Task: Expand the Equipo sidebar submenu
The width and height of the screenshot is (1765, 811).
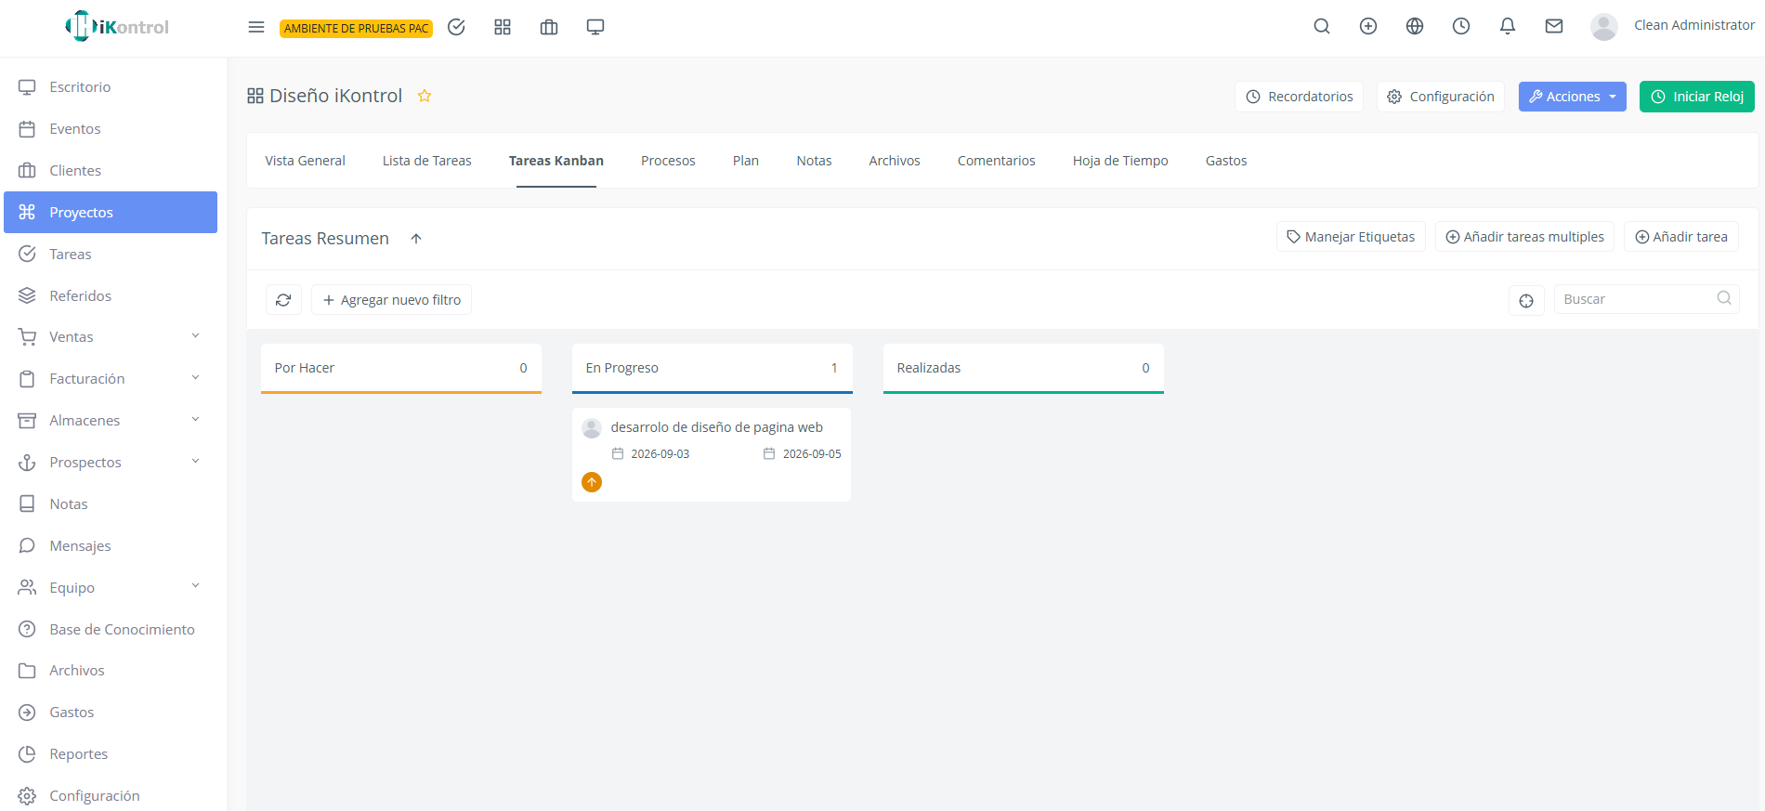Action: [x=195, y=586]
